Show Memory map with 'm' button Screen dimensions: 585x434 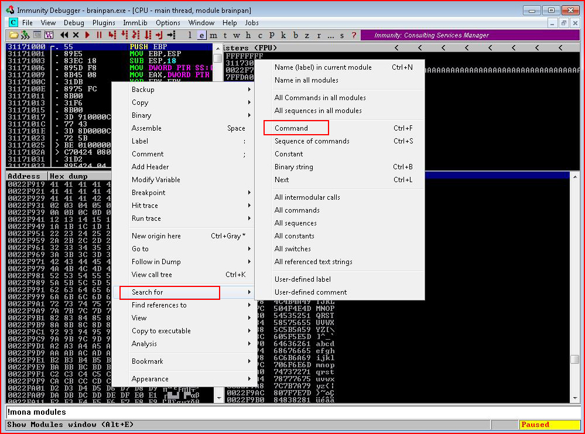pyautogui.click(x=213, y=35)
